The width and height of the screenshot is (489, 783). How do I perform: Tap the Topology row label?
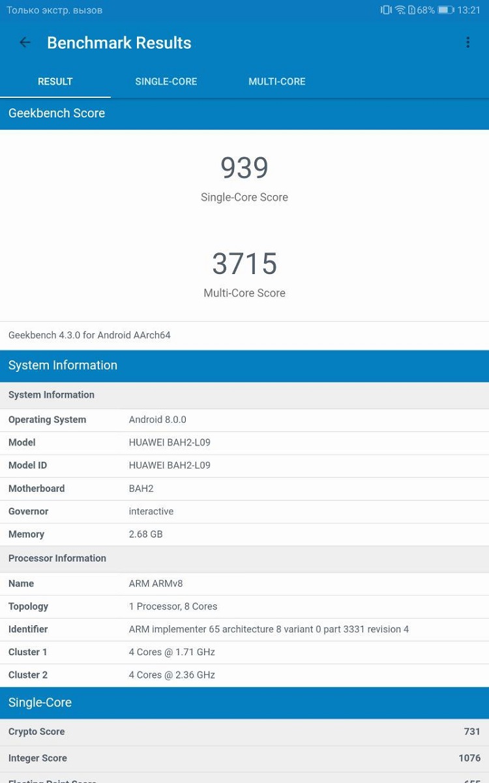[28, 606]
